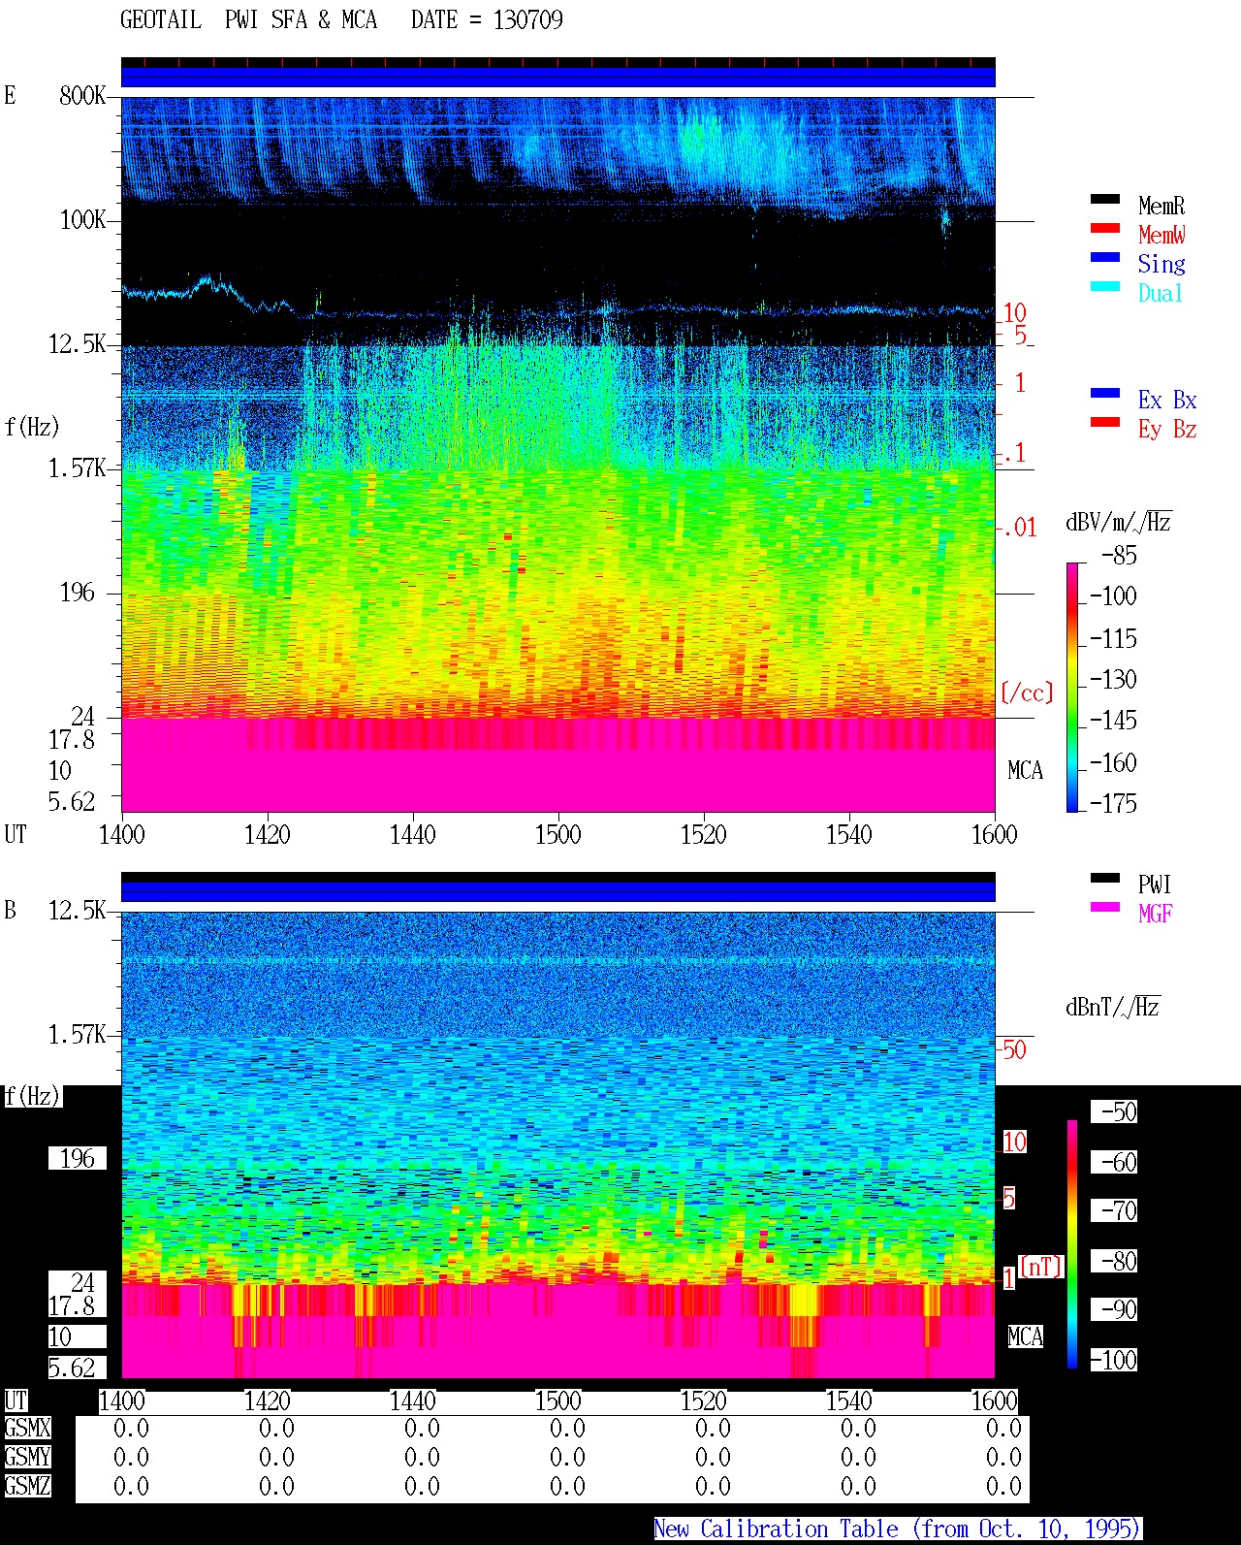Click the blue Ex Bx legend swatch
1241x1545 pixels.
[1105, 394]
